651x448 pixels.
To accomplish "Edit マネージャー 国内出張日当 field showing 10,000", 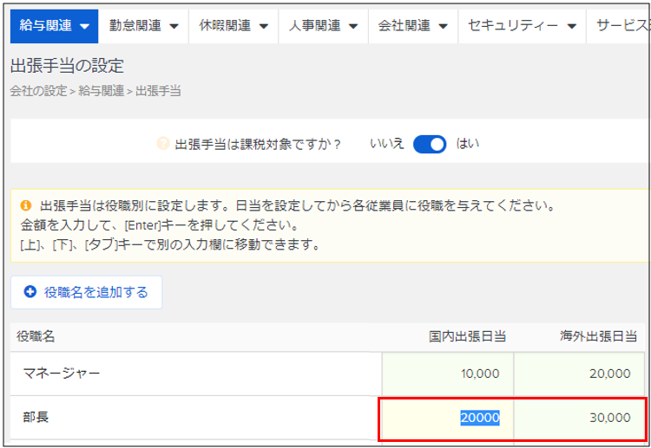I will coord(447,373).
